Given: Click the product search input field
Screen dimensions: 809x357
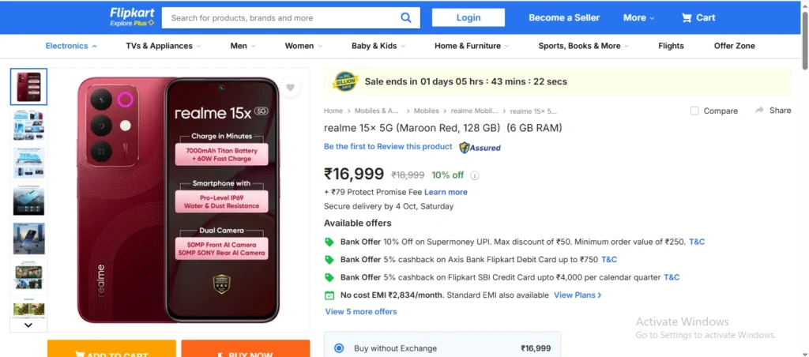Looking at the screenshot, I should tap(280, 17).
